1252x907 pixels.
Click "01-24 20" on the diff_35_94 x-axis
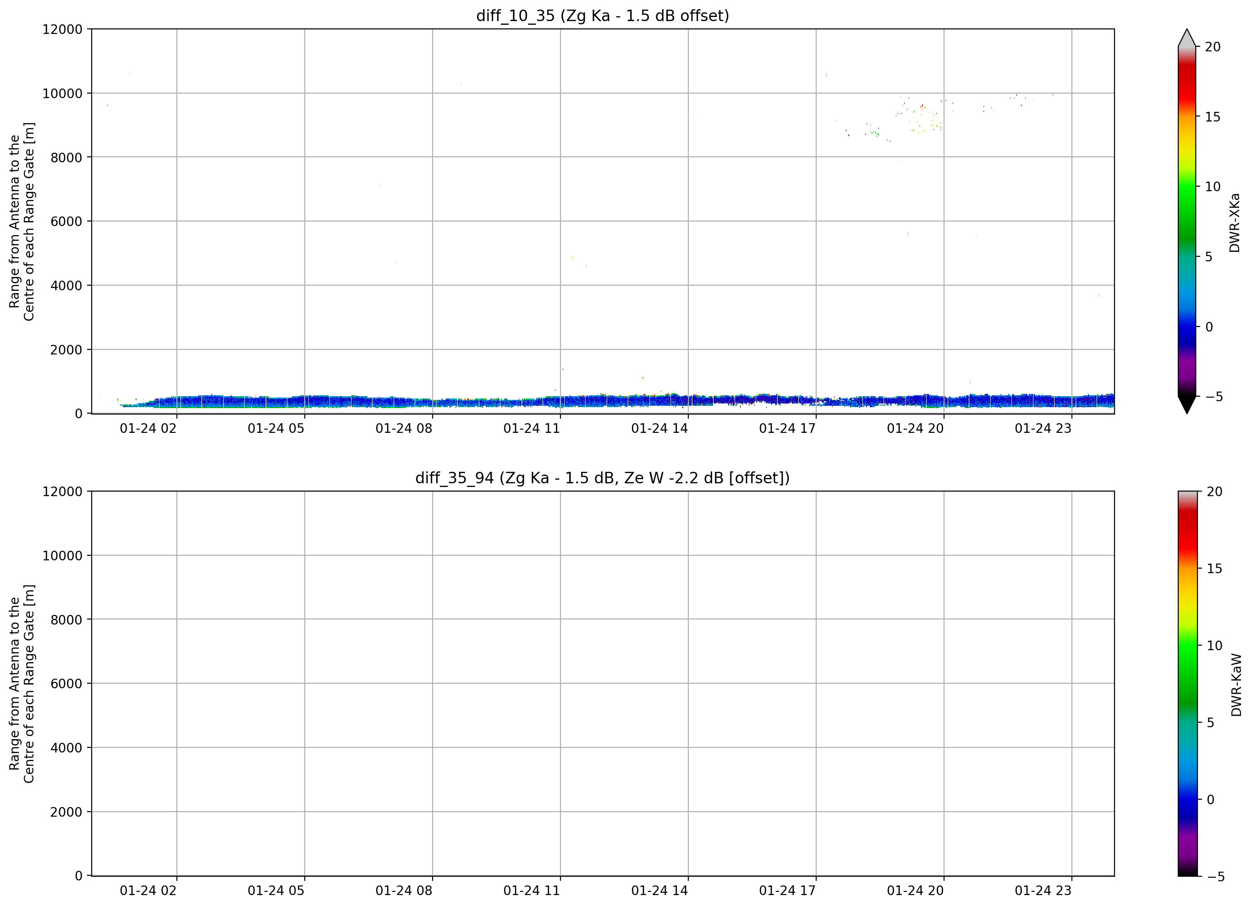tap(915, 891)
